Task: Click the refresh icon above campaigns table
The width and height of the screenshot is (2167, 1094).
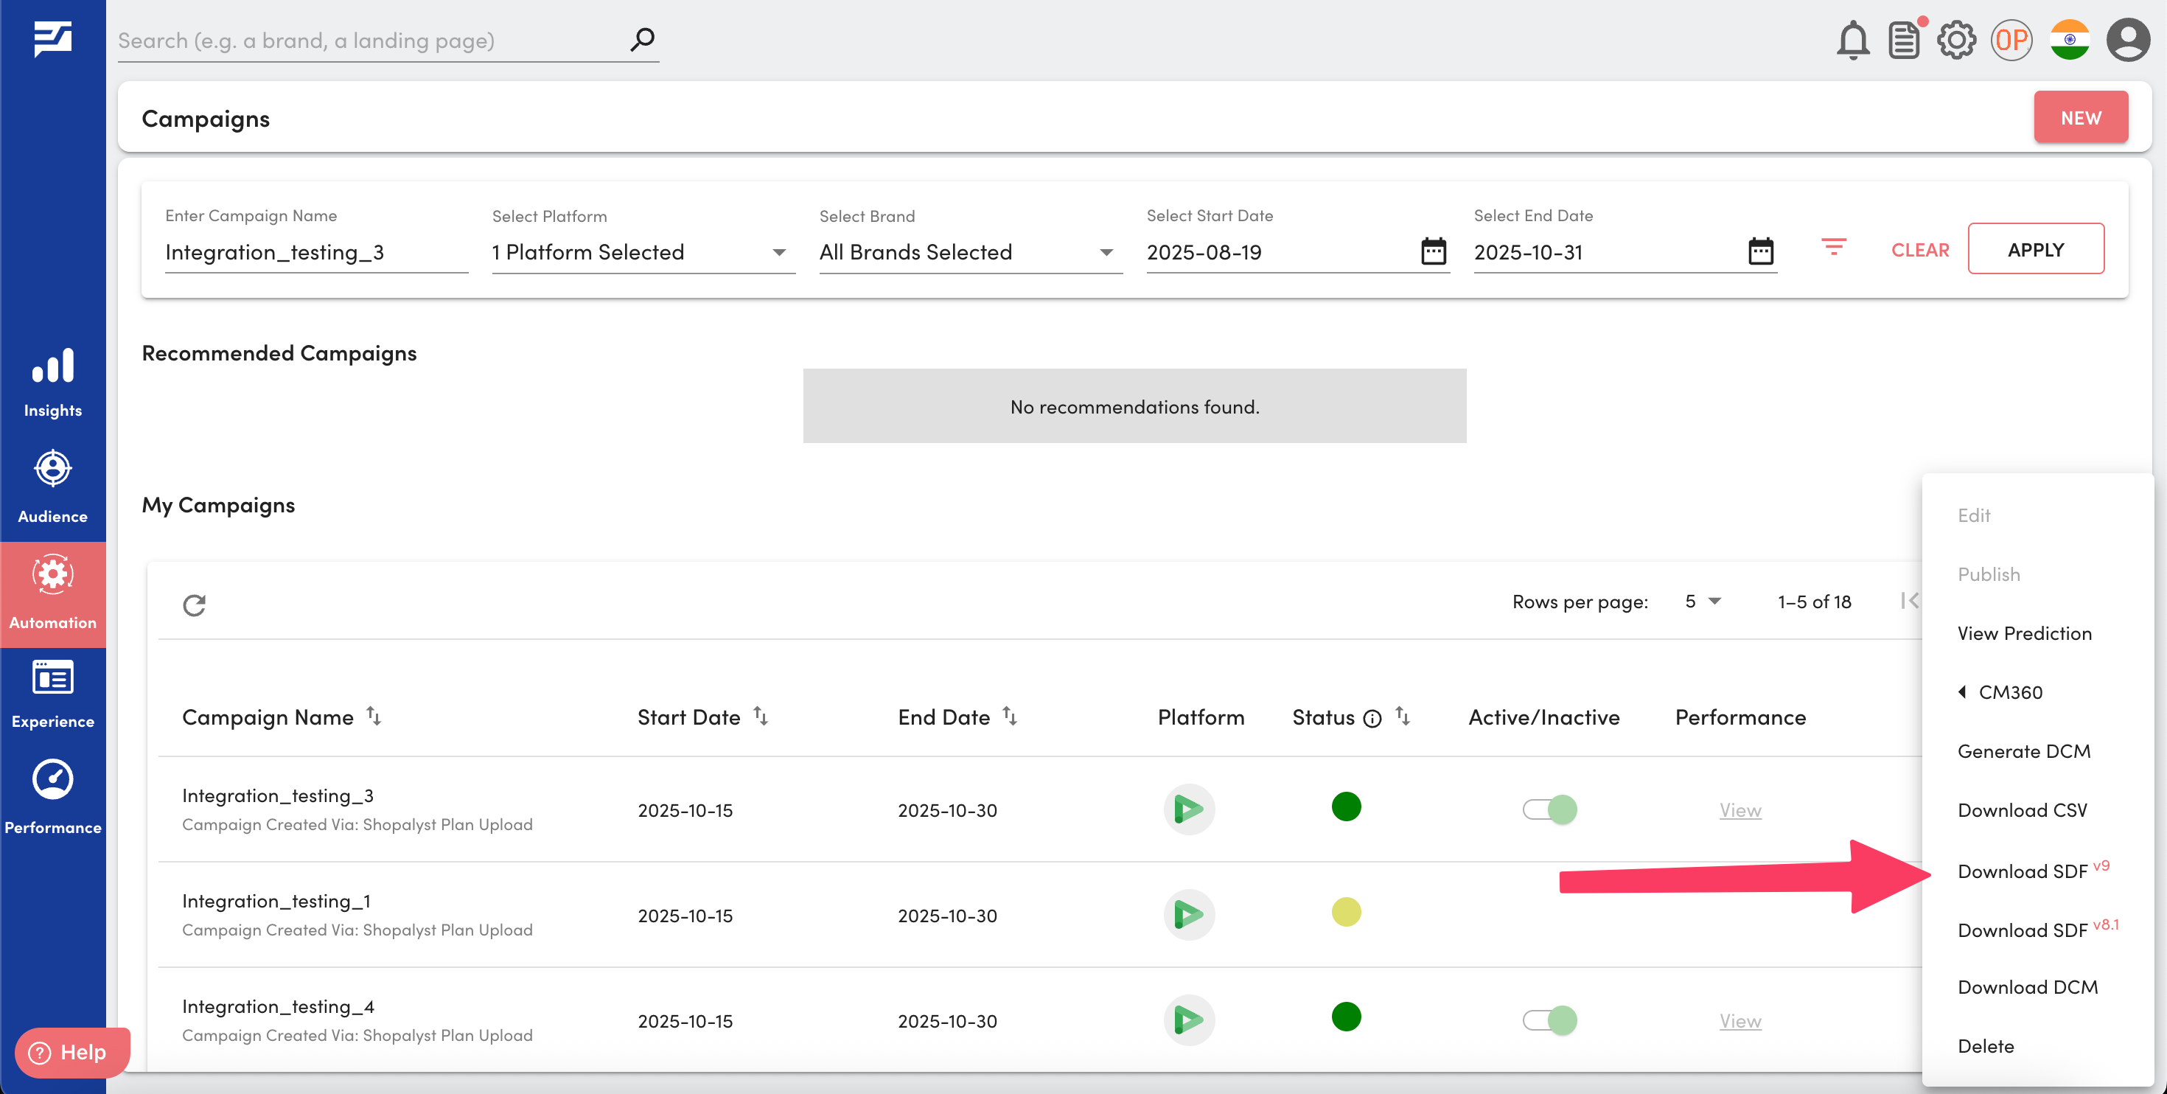Action: coord(195,605)
